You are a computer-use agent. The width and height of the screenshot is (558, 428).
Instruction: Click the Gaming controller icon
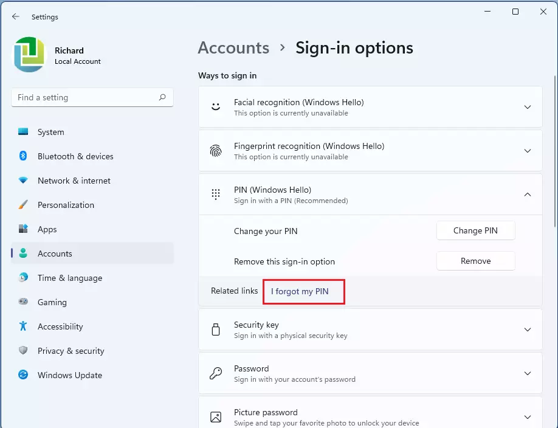[23, 302]
